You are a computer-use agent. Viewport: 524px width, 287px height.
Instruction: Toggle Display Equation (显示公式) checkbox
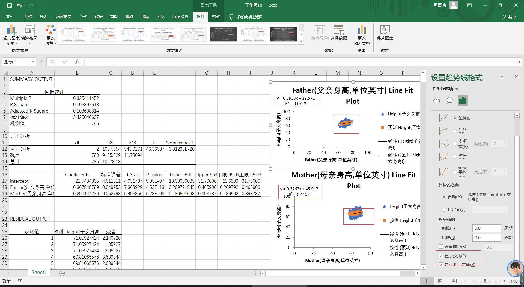[x=441, y=256]
